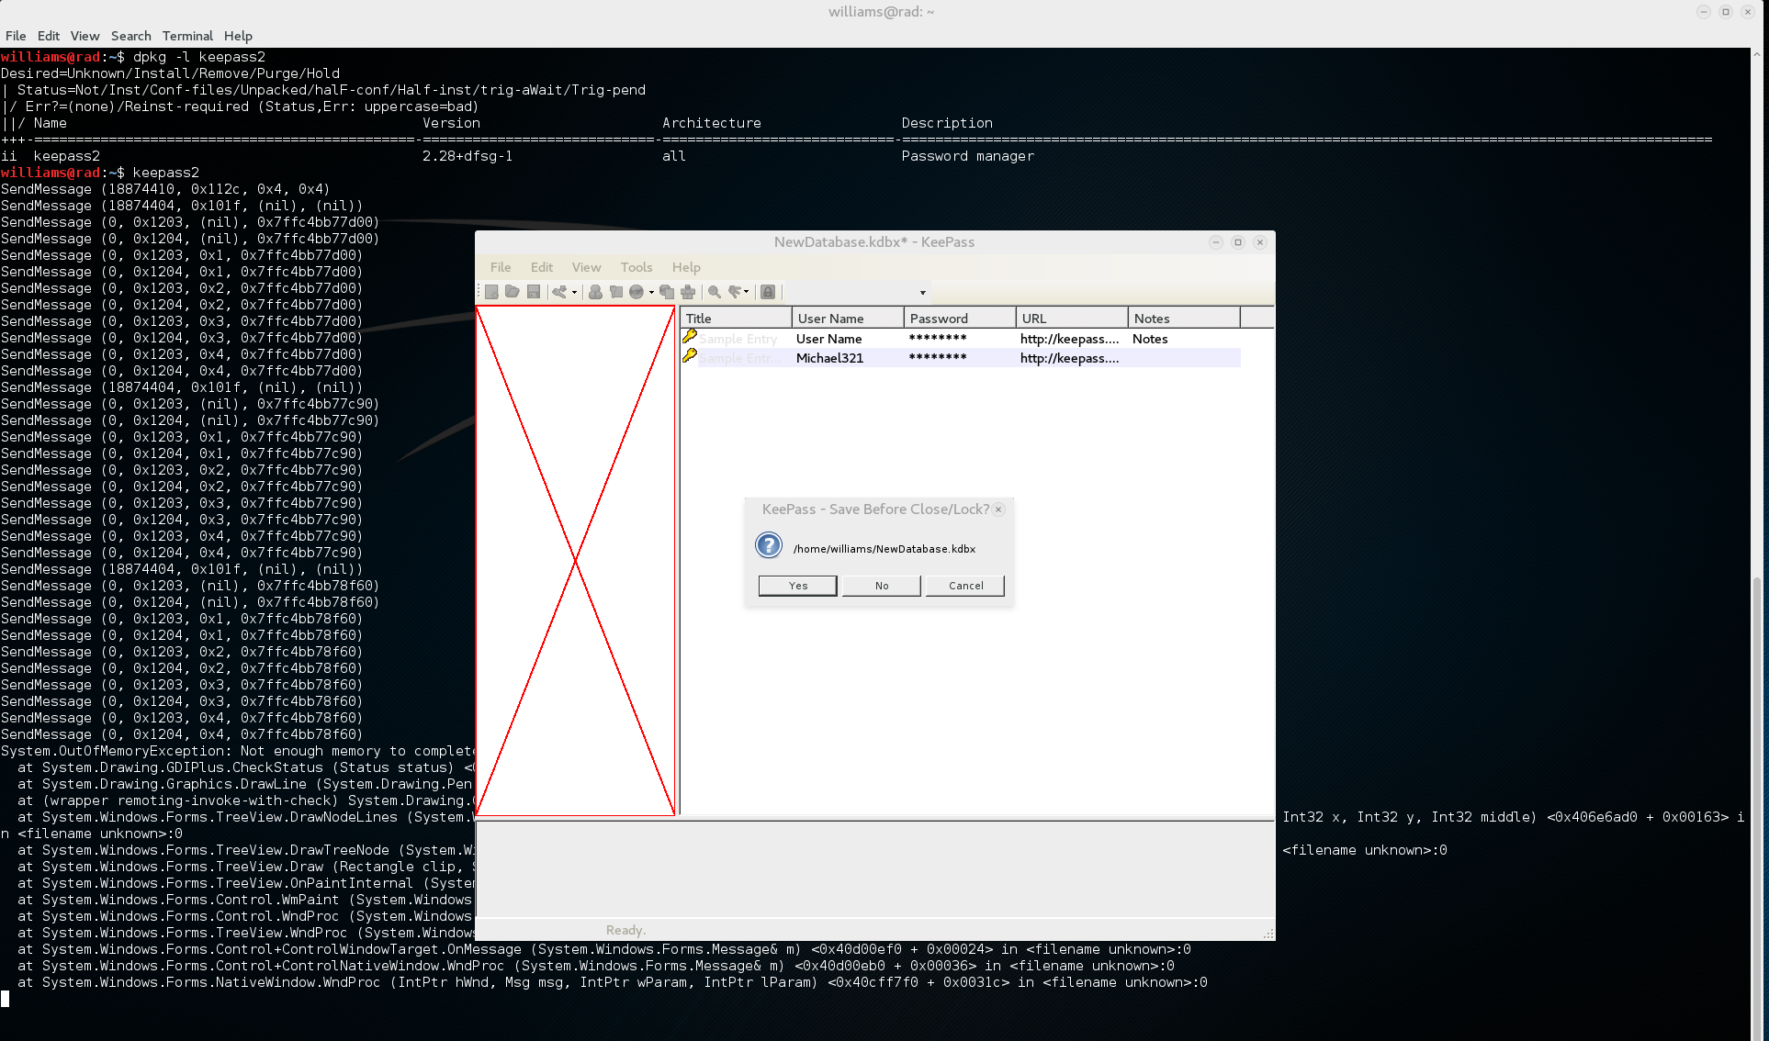Open KeePass View menu
The image size is (1769, 1041).
(586, 267)
